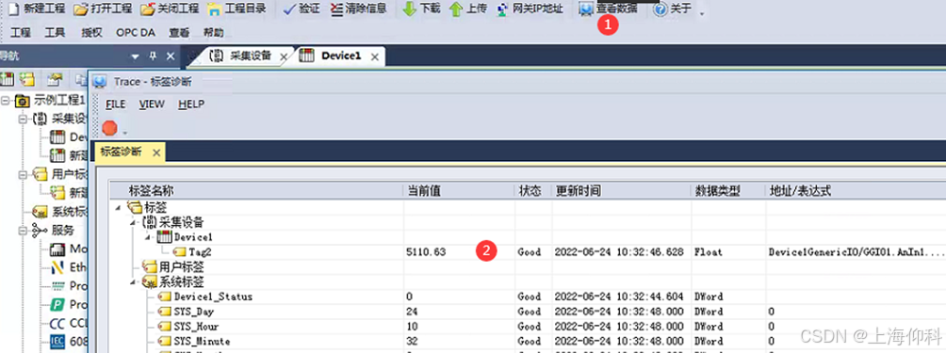Toggle navigation panel pin

[153, 56]
